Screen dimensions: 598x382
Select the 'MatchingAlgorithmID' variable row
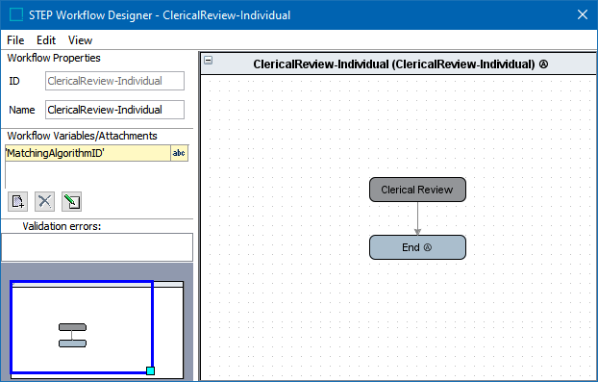[x=87, y=153]
